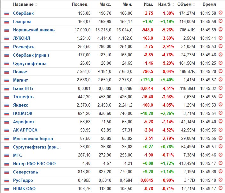Open the first Сургутнефтегаз stock link
Viewport: 225px width, 193px height.
click(30, 63)
